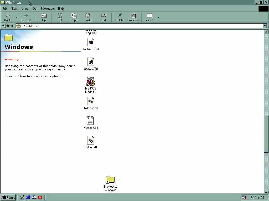Open the Edit menu
Image resolution: width=269 pixels, height=201 pixels.
14,9
